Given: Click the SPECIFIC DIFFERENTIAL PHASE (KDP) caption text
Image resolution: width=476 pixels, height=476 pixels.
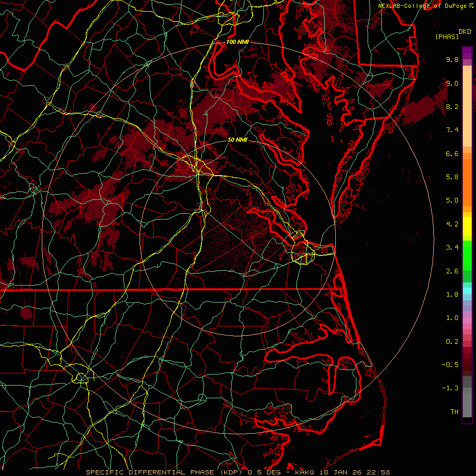Looking at the screenshot, I should click(x=165, y=472).
